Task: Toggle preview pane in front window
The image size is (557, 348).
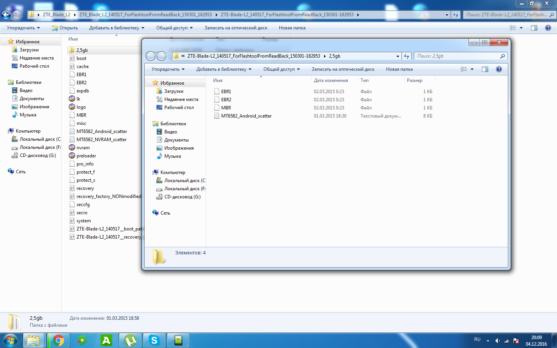Action: coord(485,69)
